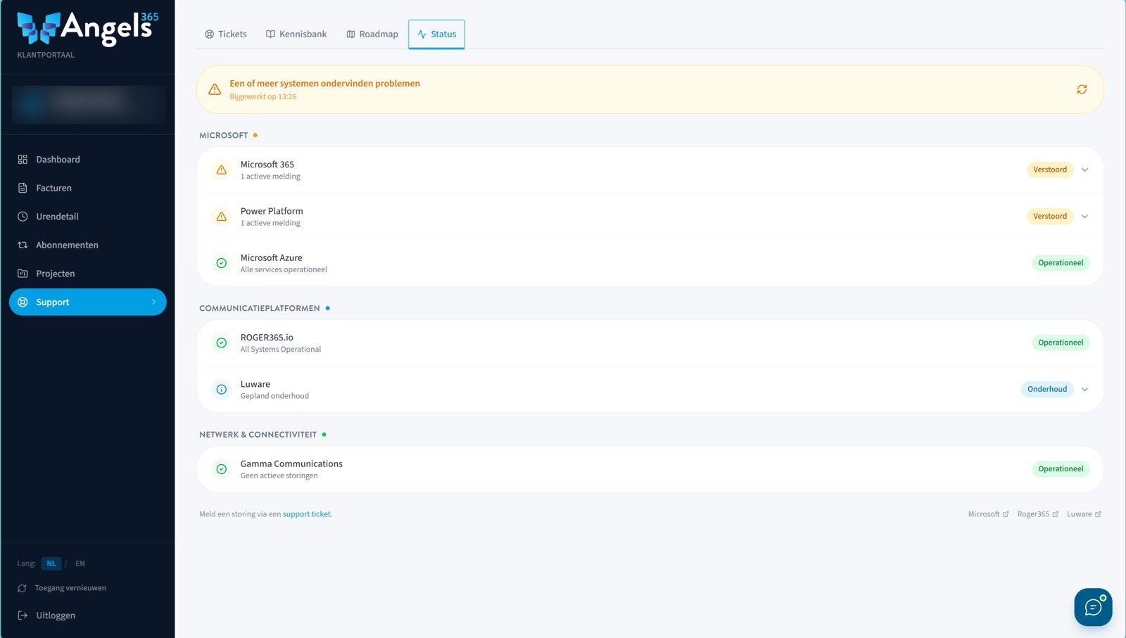Viewport: 1126px width, 638px height.
Task: Click the Operationeel badge for ROGER365.io
Action: [x=1061, y=343]
